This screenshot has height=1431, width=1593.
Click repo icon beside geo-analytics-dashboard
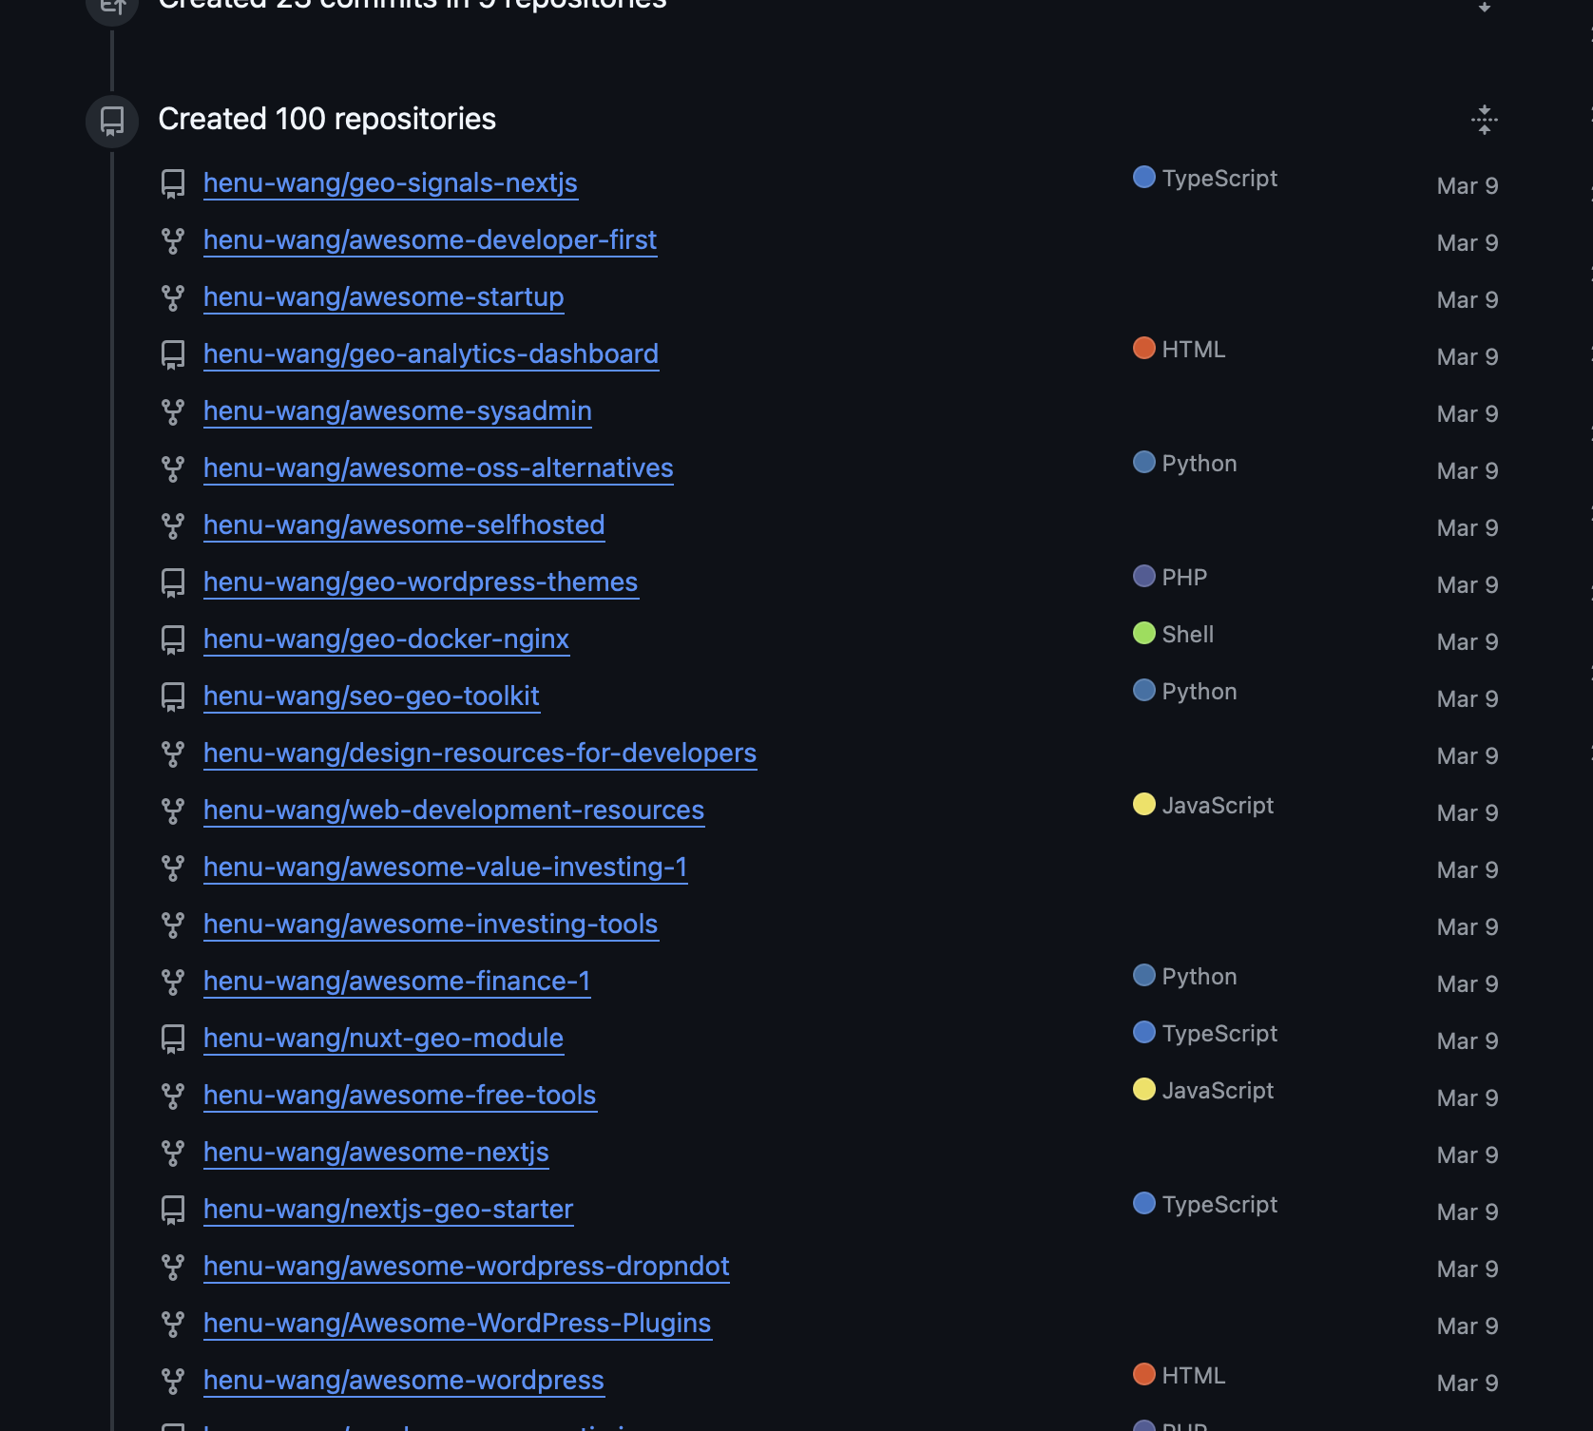pos(173,354)
